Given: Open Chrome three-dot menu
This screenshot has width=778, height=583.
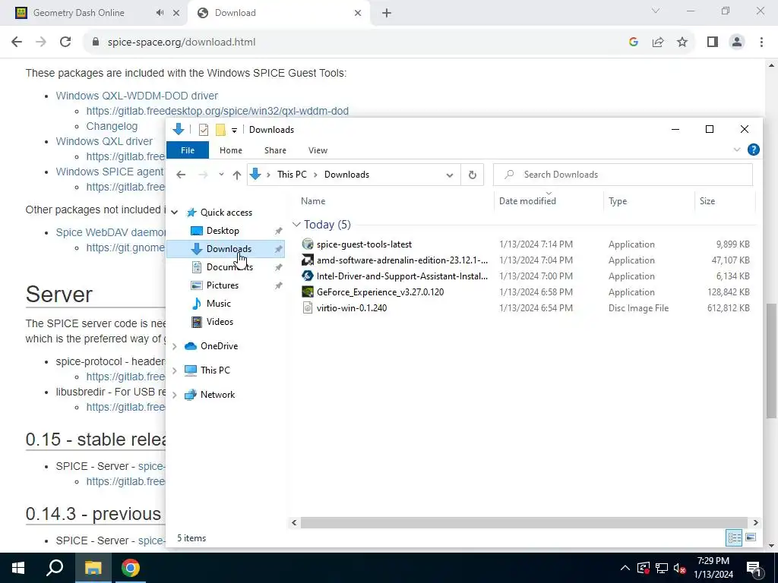Looking at the screenshot, I should tap(761, 43).
